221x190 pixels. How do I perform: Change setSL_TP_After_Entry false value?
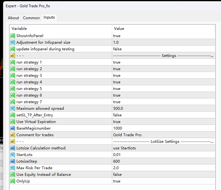(x=164, y=115)
